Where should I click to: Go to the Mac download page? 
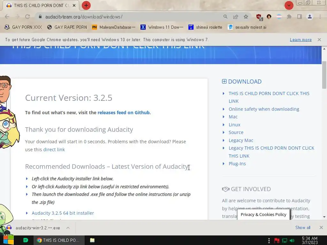[233, 117]
